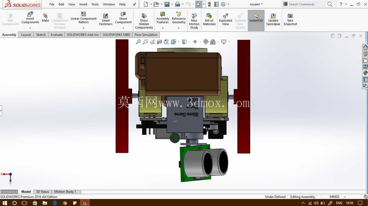Toggle the Select cursor tool

[199, 4]
